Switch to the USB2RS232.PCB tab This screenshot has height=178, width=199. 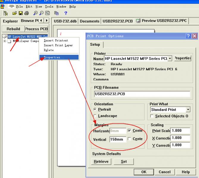pos(117,21)
